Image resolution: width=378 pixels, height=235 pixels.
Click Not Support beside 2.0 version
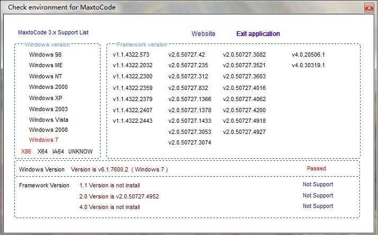point(318,195)
